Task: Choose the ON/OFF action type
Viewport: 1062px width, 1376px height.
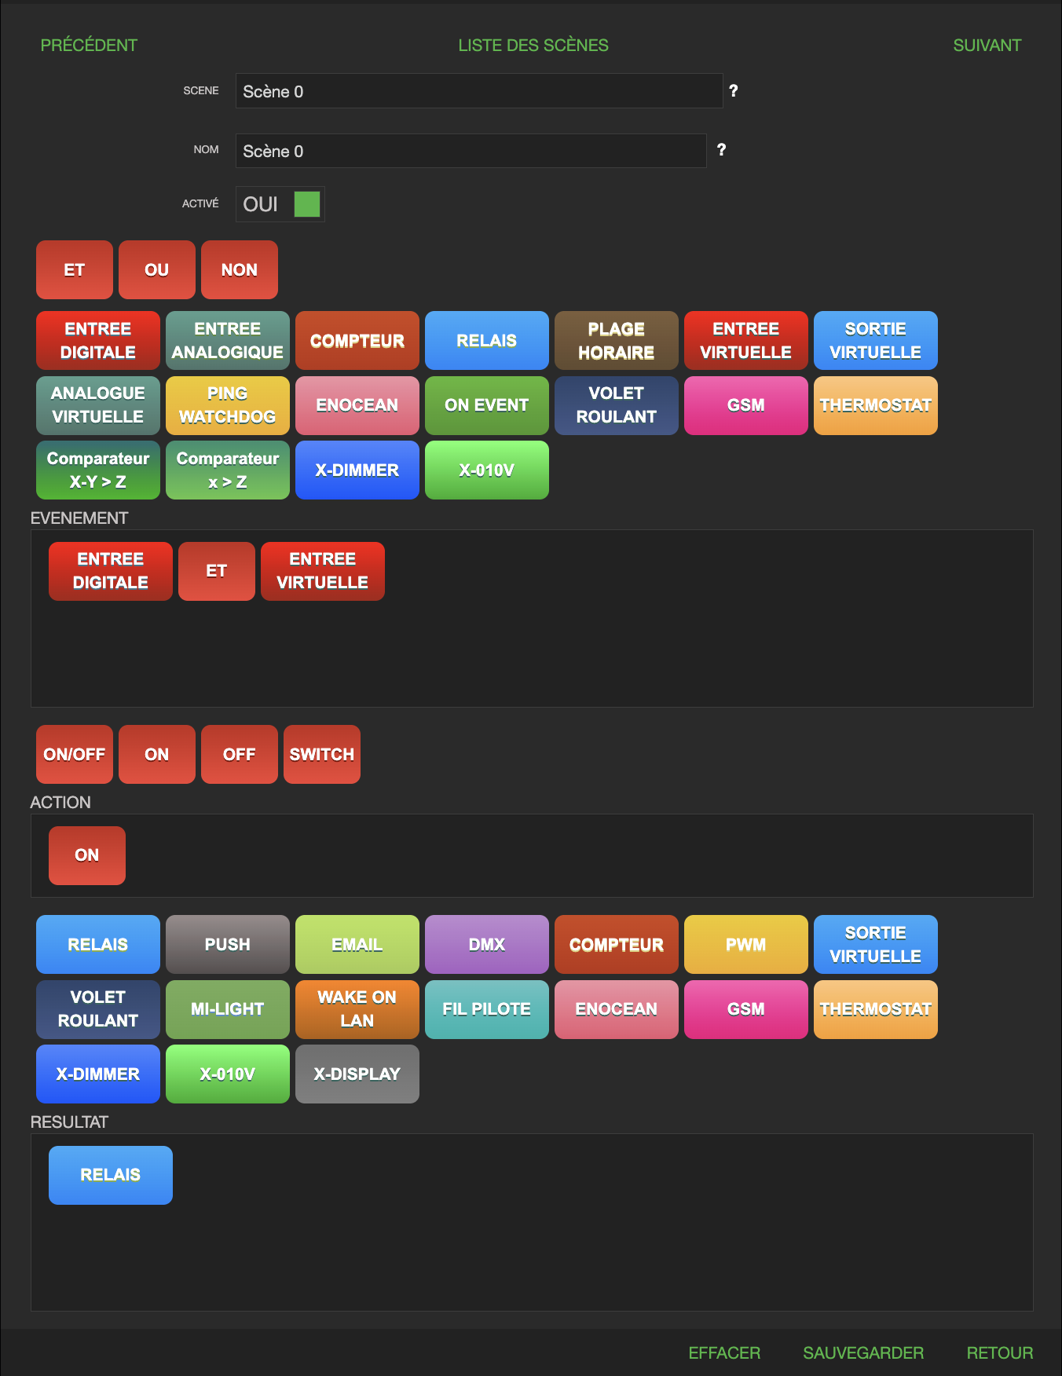Action: tap(74, 755)
